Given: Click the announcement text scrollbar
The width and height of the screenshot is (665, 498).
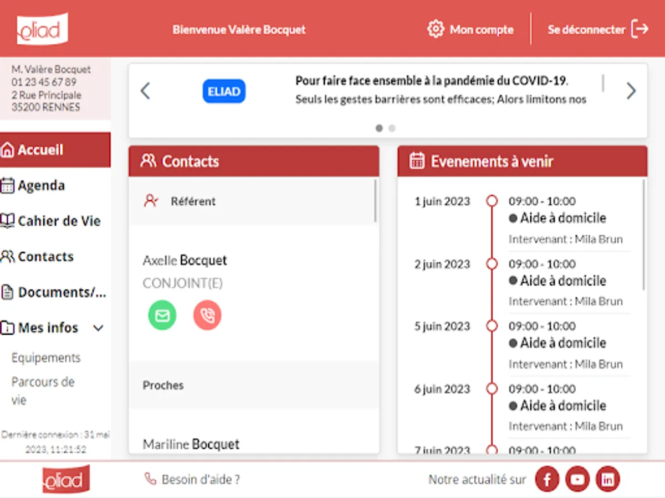Looking at the screenshot, I should (603, 82).
